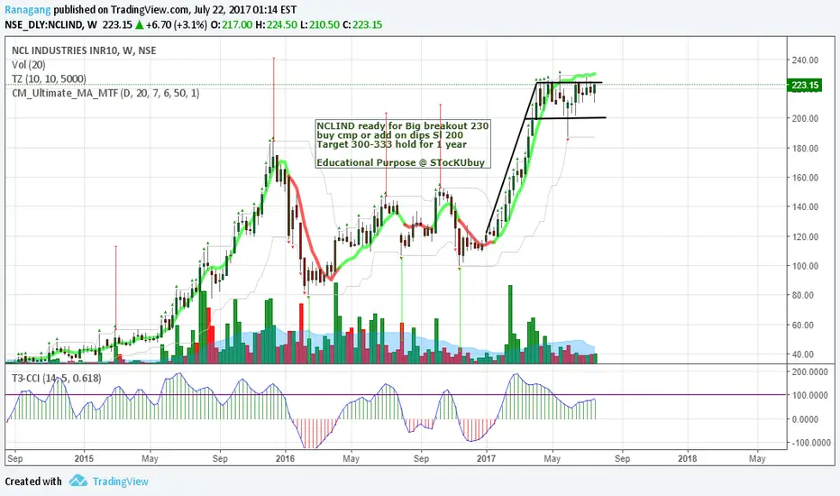Click the 200.00 price axis label
The height and width of the screenshot is (496, 840).
(805, 118)
